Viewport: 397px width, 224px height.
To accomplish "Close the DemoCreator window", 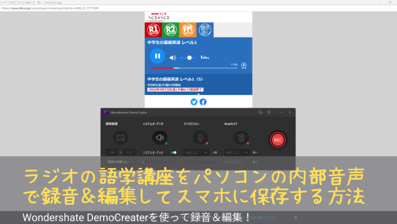I will [290, 112].
